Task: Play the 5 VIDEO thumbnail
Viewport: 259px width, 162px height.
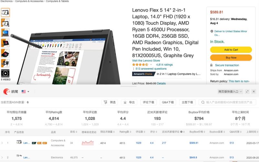Action: (5, 73)
